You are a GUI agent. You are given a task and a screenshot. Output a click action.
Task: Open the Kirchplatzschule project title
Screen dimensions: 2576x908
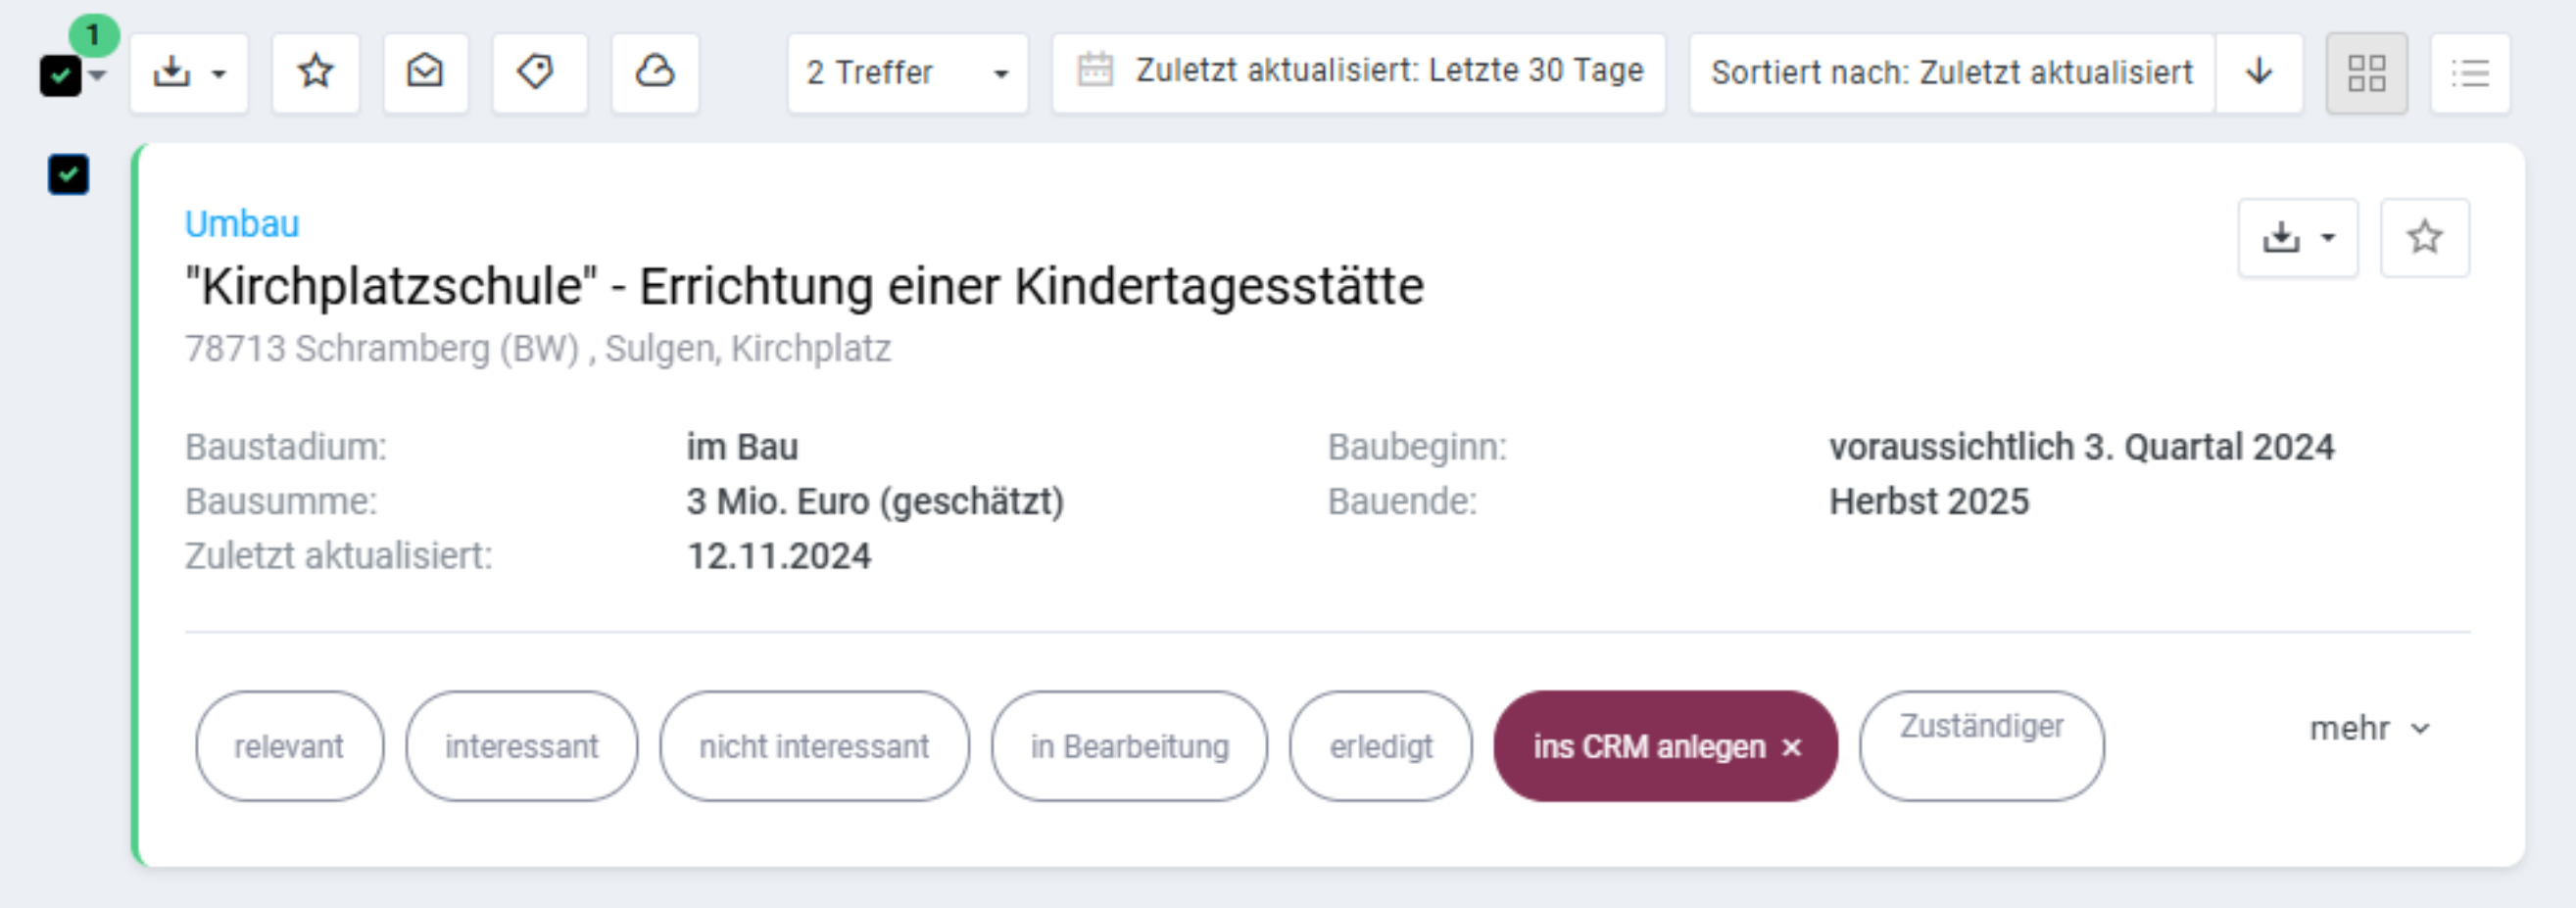point(804,287)
